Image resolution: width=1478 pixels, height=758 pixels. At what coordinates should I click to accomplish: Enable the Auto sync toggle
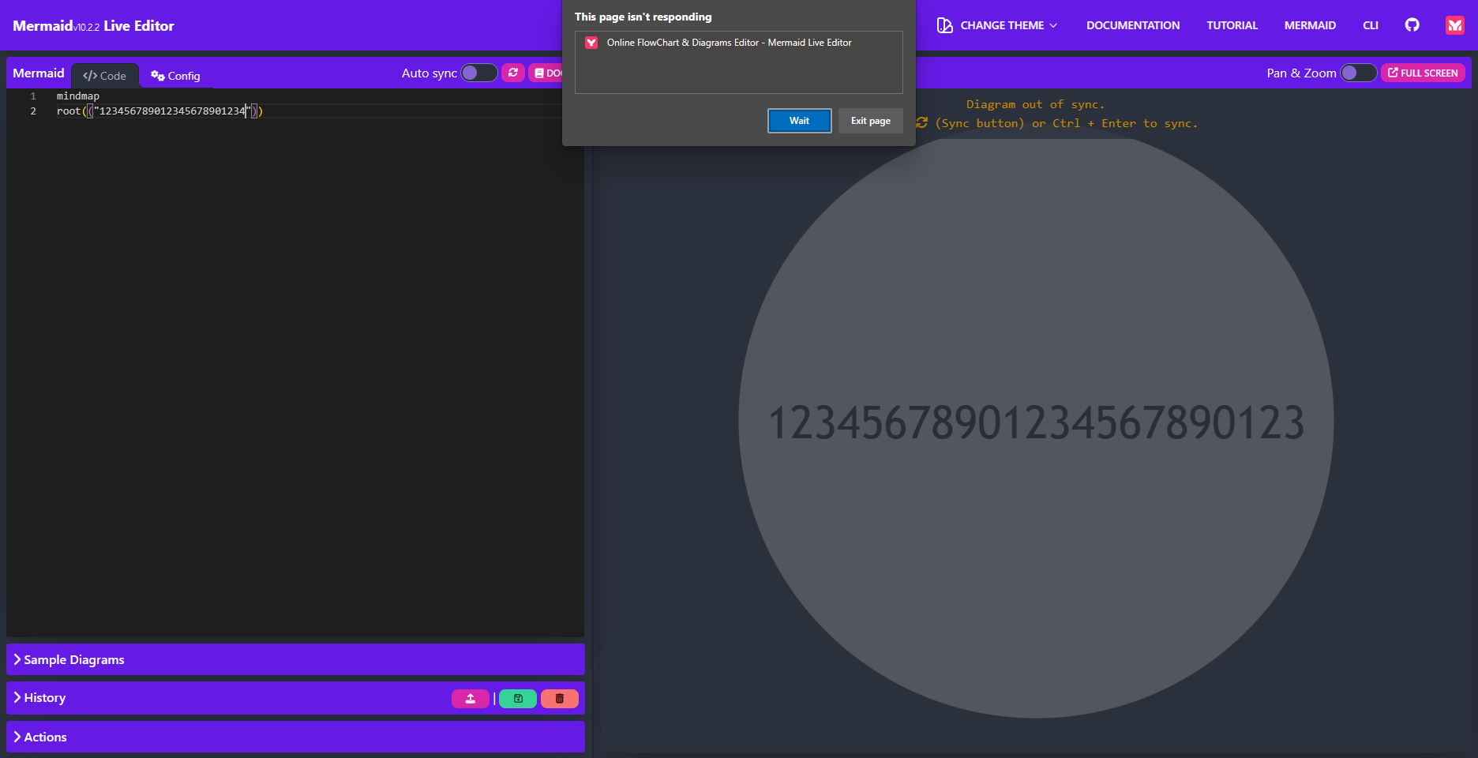[478, 73]
